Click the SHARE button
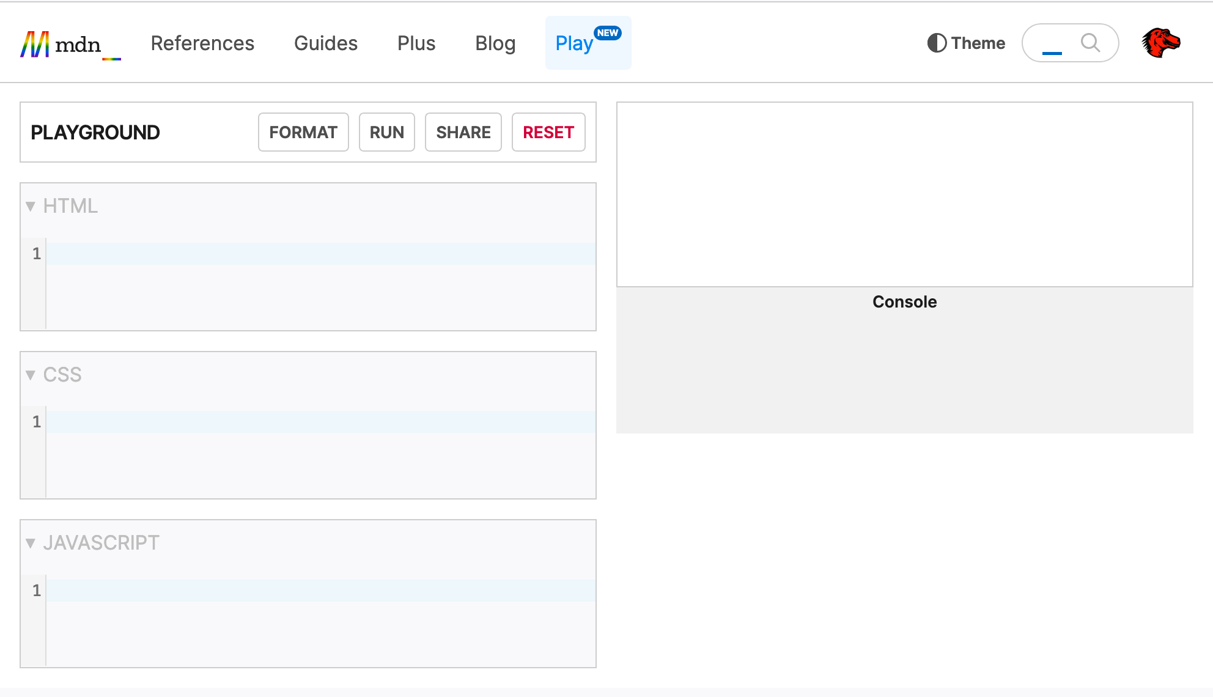 (x=463, y=132)
